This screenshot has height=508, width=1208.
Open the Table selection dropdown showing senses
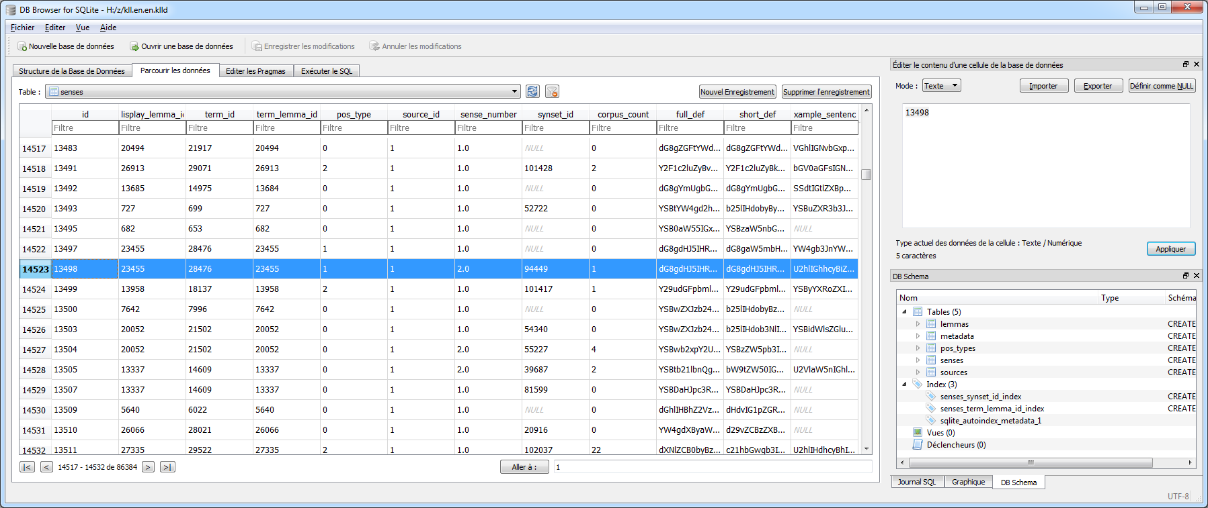coord(282,92)
